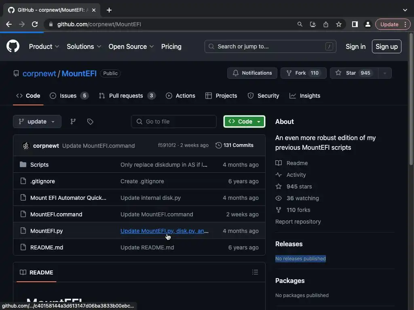The width and height of the screenshot is (414, 310).
Task: Open a new browser tab with plus
Action: pyautogui.click(x=109, y=10)
